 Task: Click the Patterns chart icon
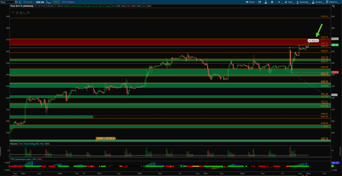(x=327, y=2)
